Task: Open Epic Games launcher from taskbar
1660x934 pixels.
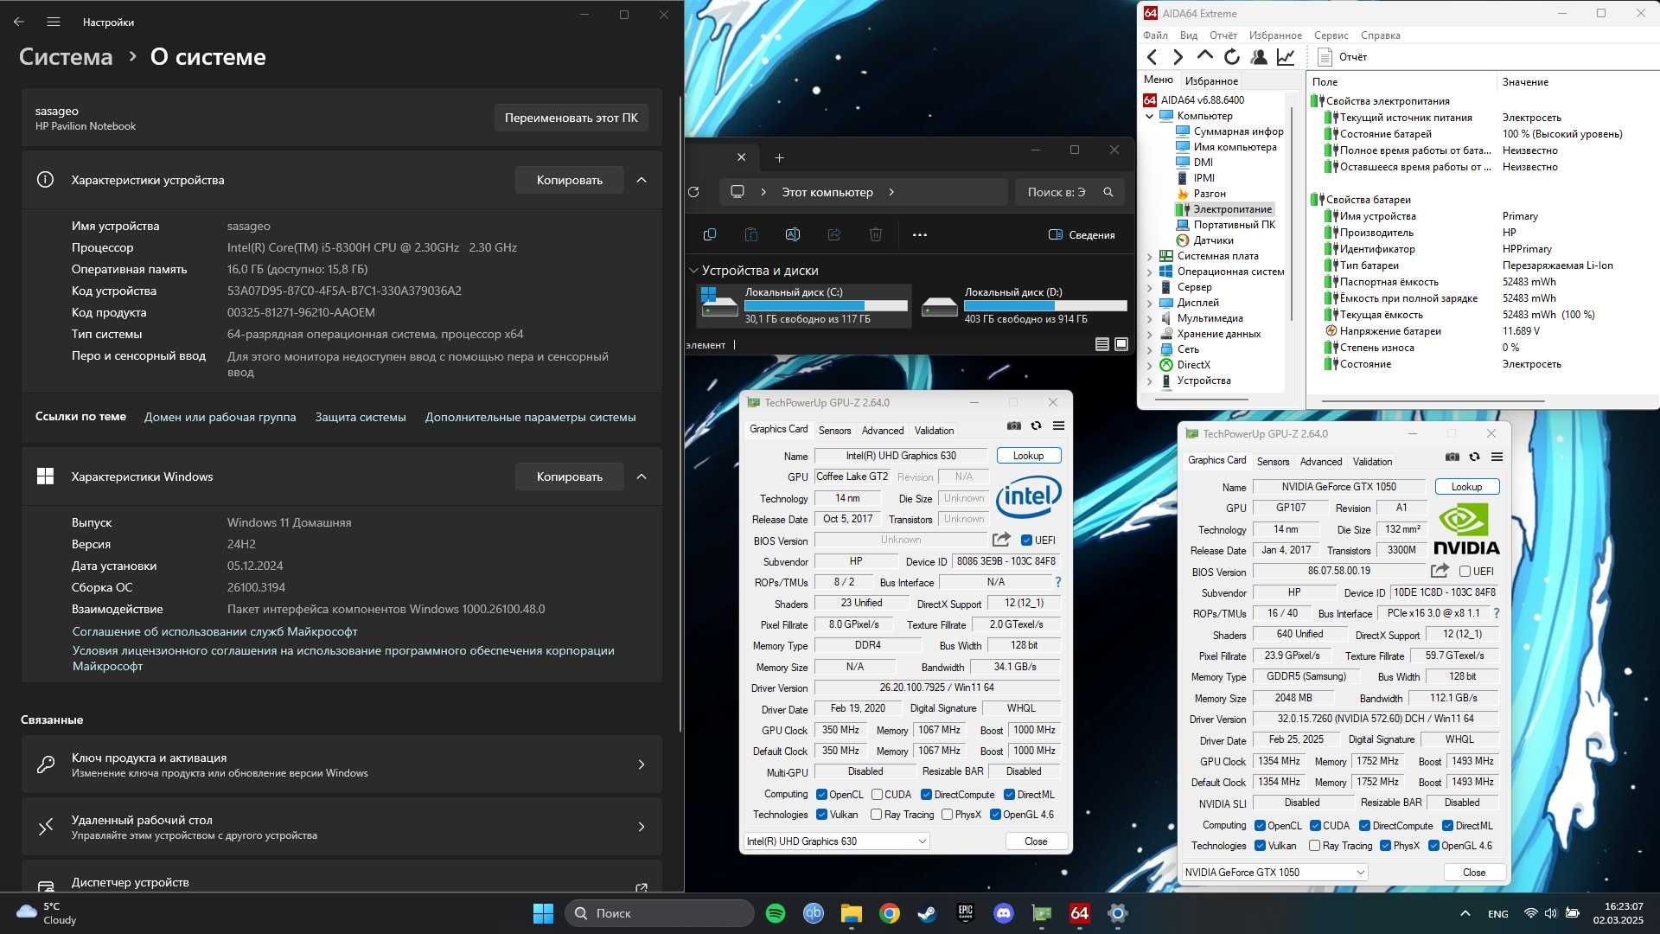Action: (x=965, y=913)
